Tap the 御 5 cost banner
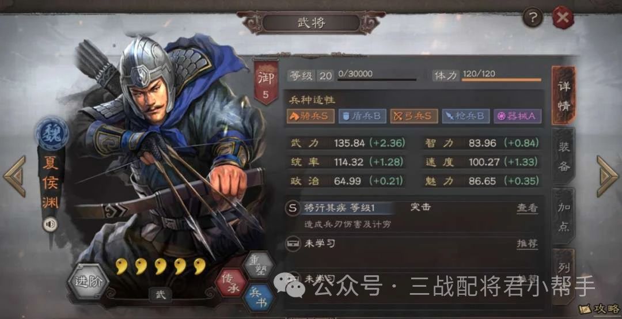 pos(266,82)
